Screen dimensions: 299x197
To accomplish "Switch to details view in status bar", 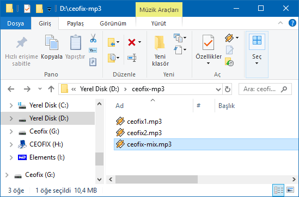I will point(278,190).
